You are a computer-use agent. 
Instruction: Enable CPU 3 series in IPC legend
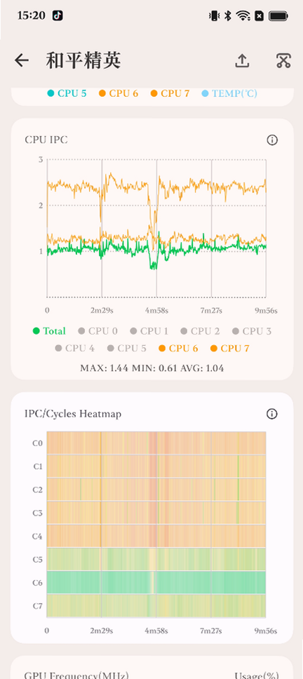click(252, 331)
